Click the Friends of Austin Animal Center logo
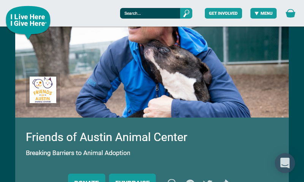 [x=43, y=90]
